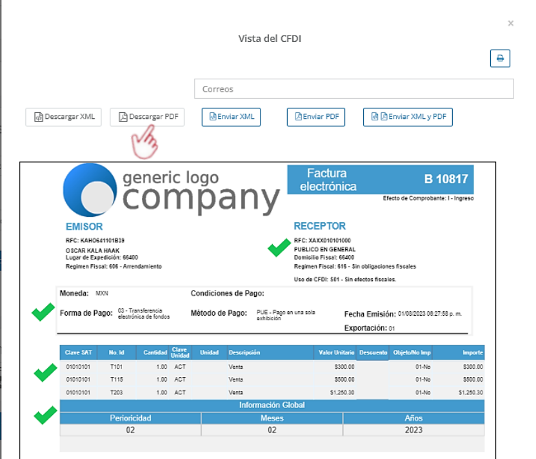The height and width of the screenshot is (459, 536).
Task: Click into the Correos email field
Action: tap(353, 89)
